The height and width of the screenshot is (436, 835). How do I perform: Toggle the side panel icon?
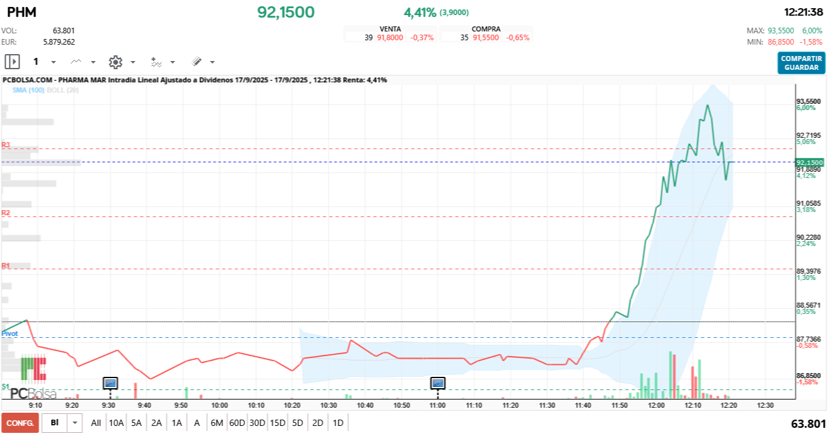click(12, 62)
